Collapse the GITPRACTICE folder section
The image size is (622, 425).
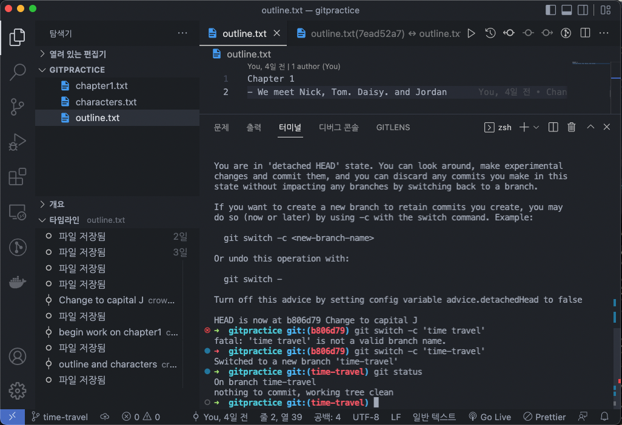[x=118, y=70]
